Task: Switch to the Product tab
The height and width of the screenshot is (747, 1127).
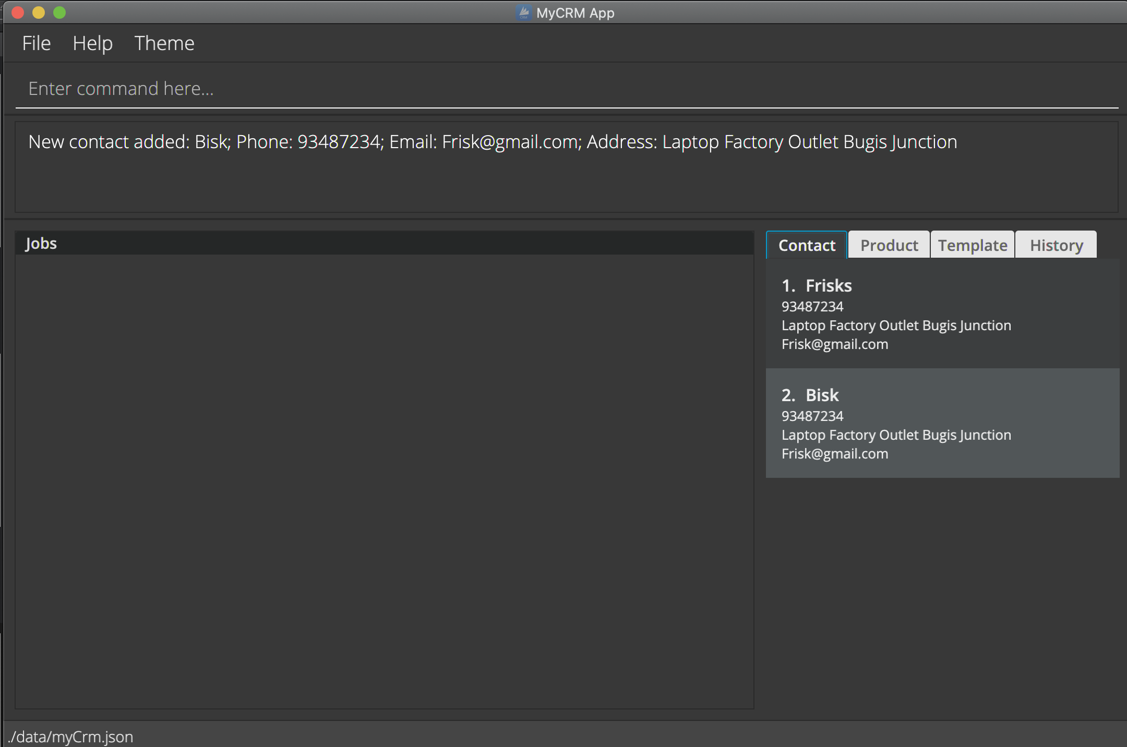Action: 889,245
